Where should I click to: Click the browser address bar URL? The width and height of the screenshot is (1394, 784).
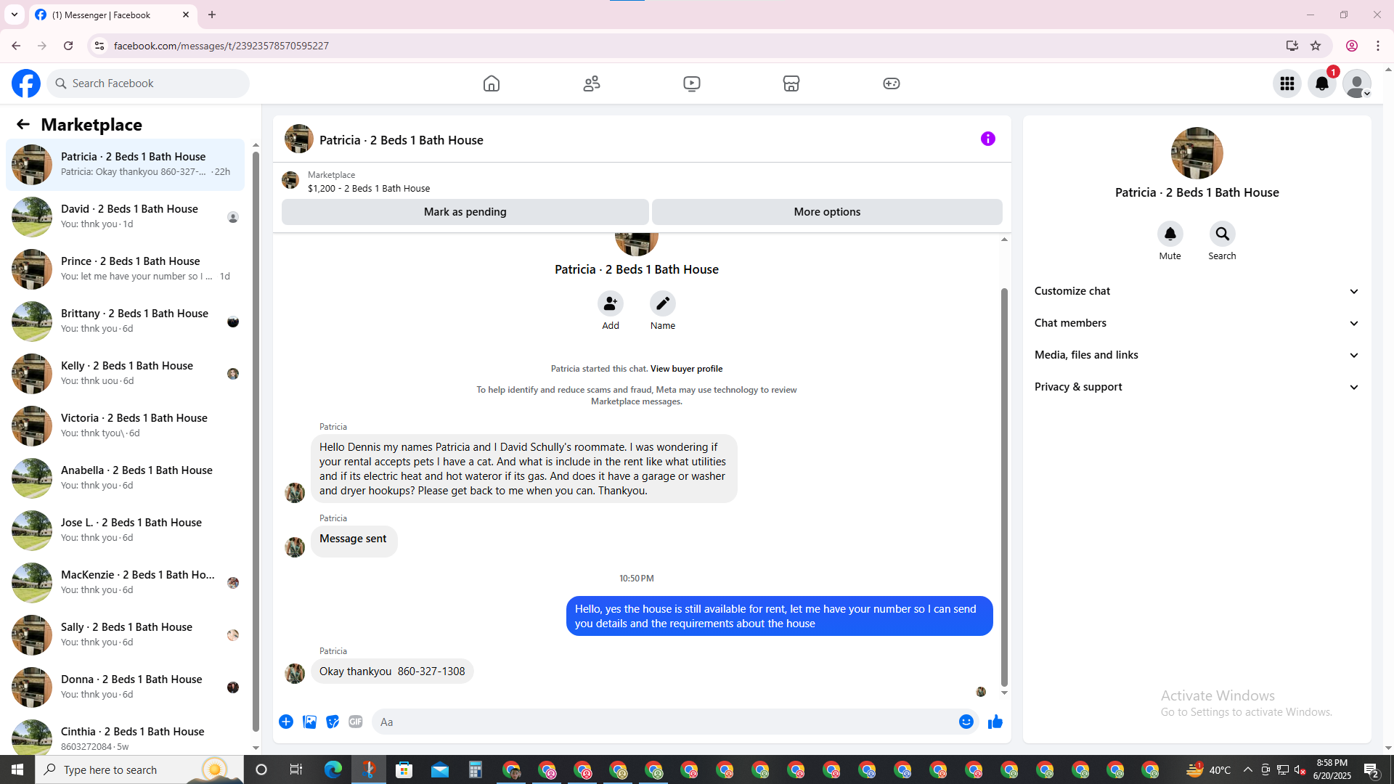pos(221,46)
